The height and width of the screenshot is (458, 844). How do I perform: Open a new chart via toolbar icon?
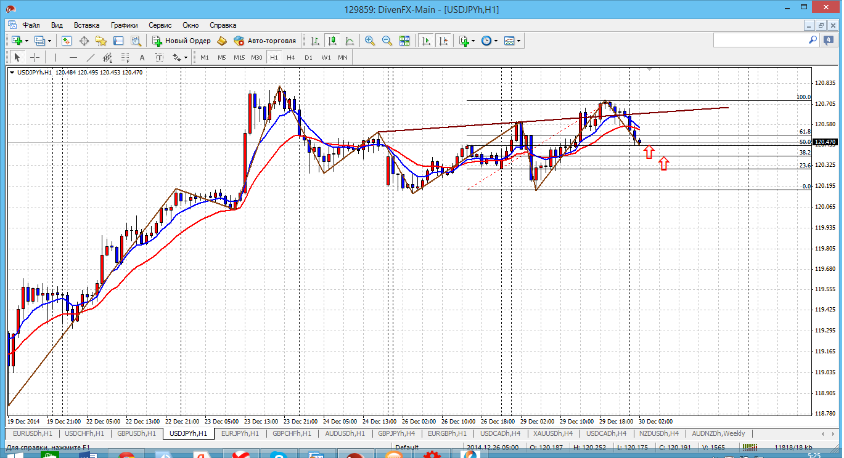[x=17, y=41]
